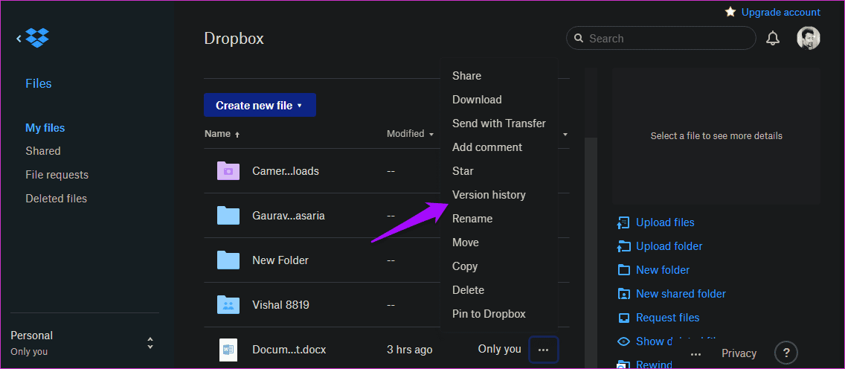Screen dimensions: 845x369
Task: Click the New shared folder link
Action: (x=681, y=294)
